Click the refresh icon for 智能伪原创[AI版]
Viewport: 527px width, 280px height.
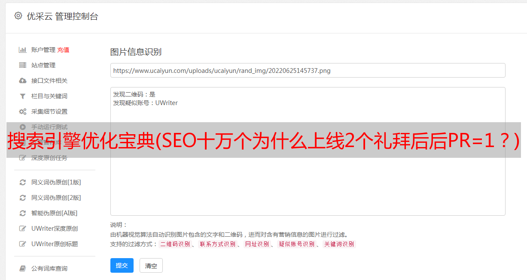(x=23, y=213)
